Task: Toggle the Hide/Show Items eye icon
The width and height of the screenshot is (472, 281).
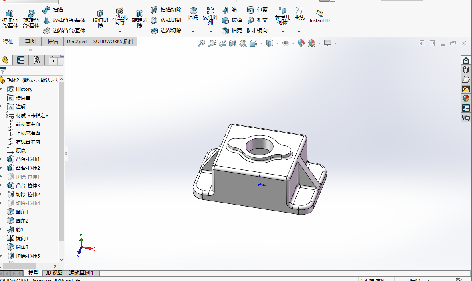Action: point(286,44)
